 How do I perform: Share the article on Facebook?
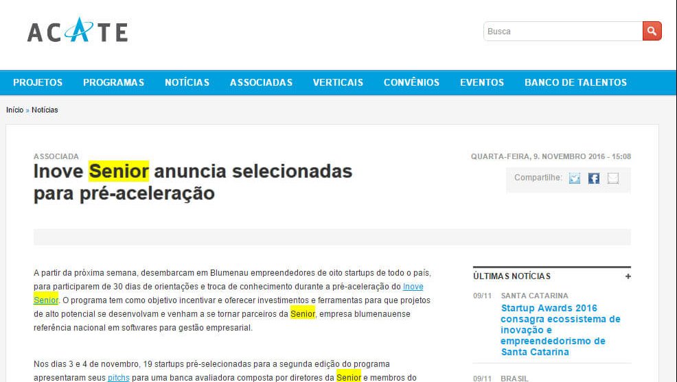pos(594,178)
